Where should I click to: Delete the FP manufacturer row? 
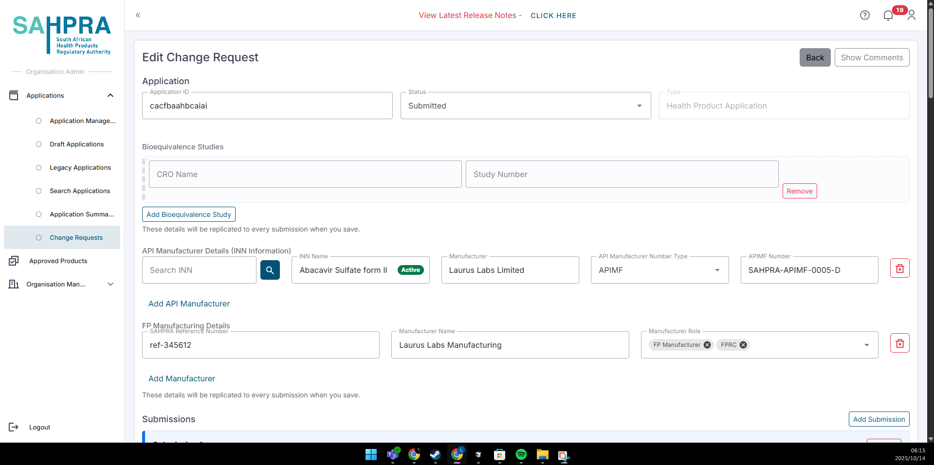pos(899,343)
